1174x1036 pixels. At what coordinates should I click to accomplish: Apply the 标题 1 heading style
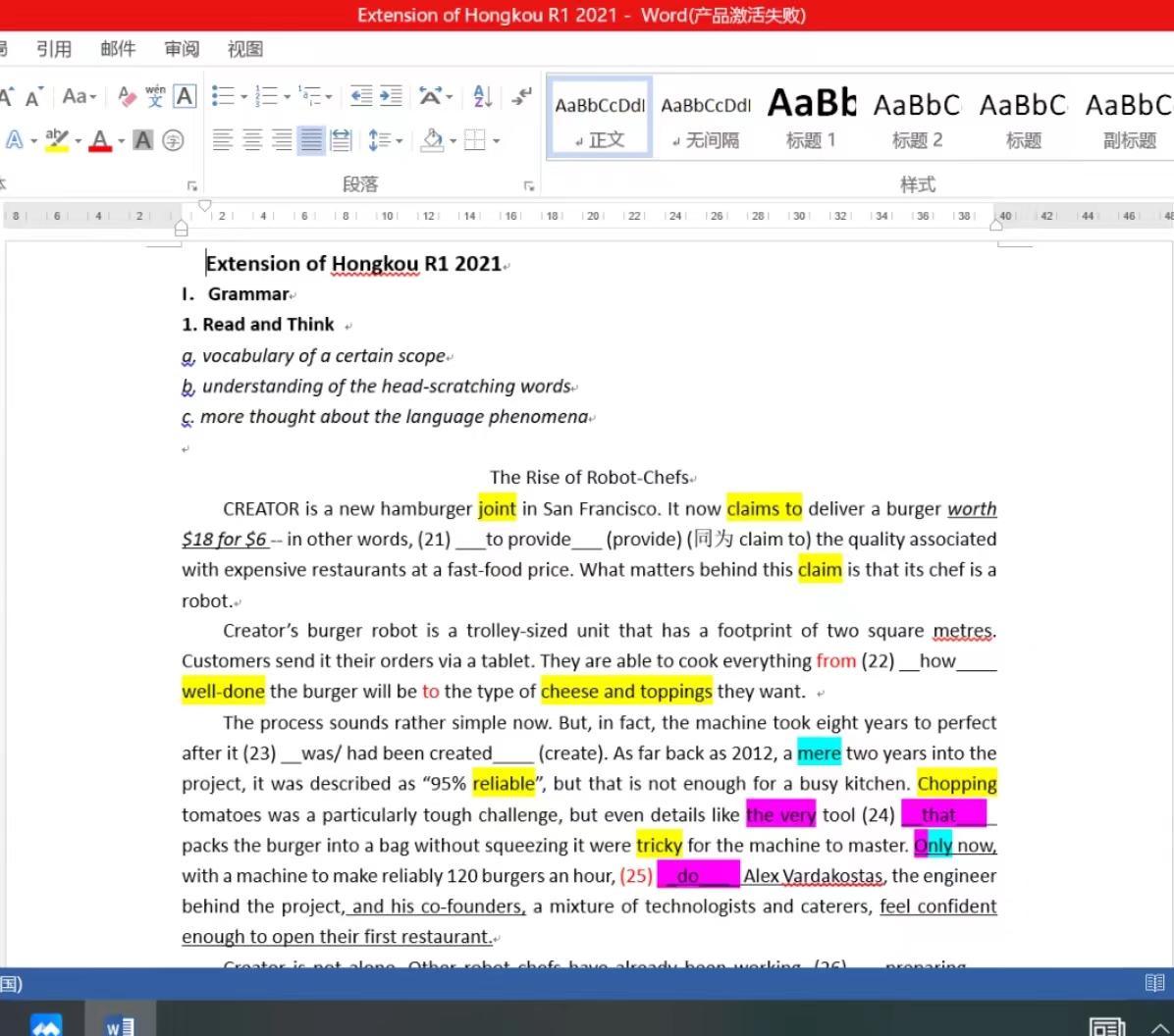click(812, 118)
